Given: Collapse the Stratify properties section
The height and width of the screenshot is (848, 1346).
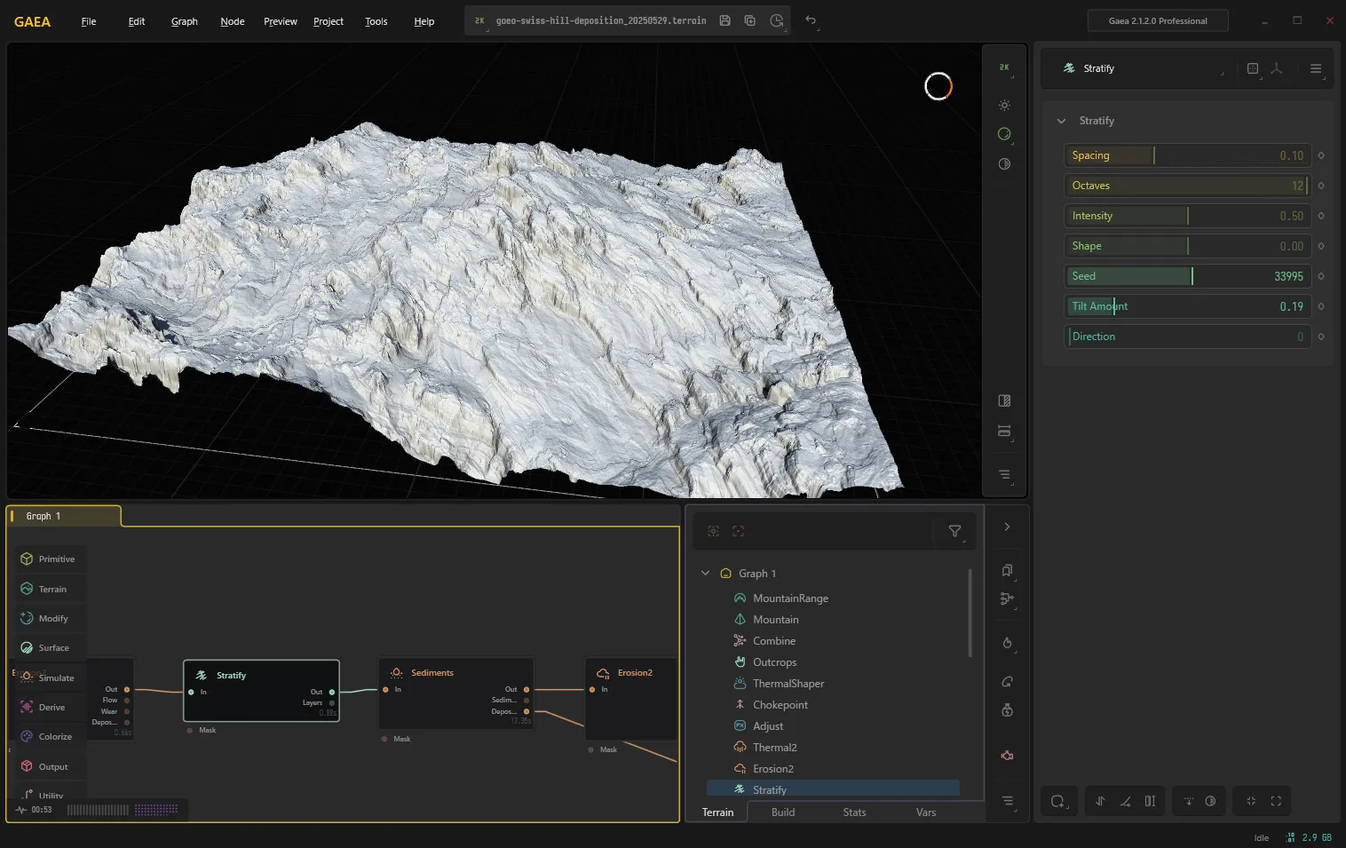Looking at the screenshot, I should tap(1061, 121).
